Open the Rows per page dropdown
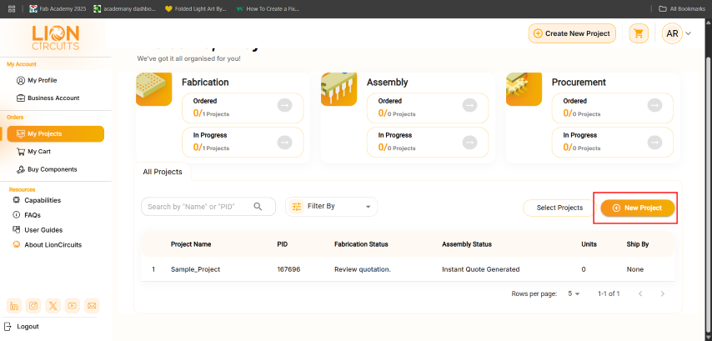Screen dimensions: 712x341 (x=574, y=293)
